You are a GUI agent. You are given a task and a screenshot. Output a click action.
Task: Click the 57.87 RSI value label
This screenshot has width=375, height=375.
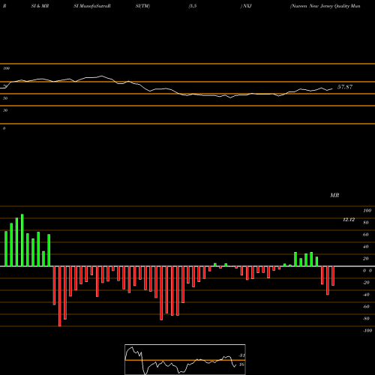tap(345, 87)
